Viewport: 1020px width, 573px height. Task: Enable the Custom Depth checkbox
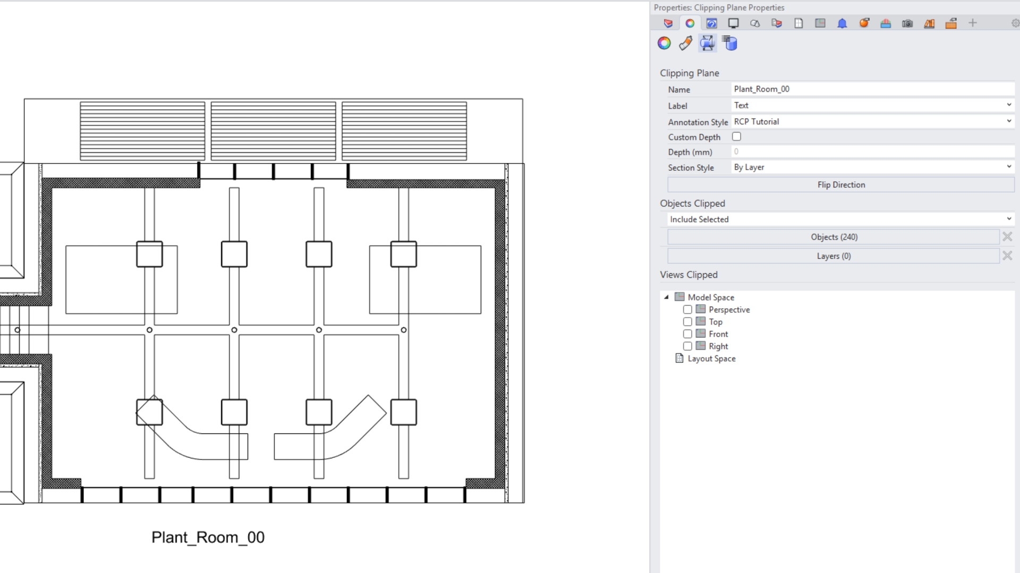pyautogui.click(x=736, y=137)
